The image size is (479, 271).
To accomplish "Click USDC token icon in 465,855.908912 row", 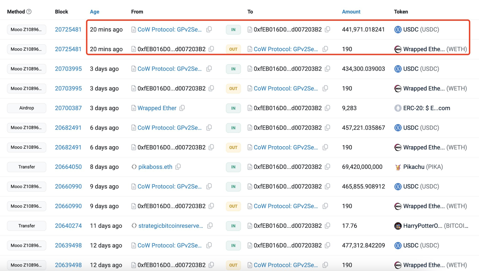I will 398,186.
